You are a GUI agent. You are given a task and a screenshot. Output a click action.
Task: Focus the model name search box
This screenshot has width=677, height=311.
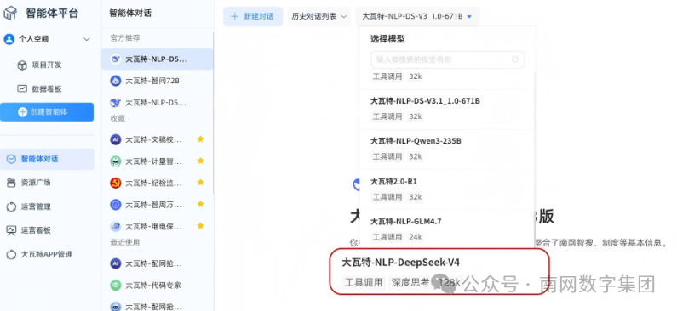447,59
